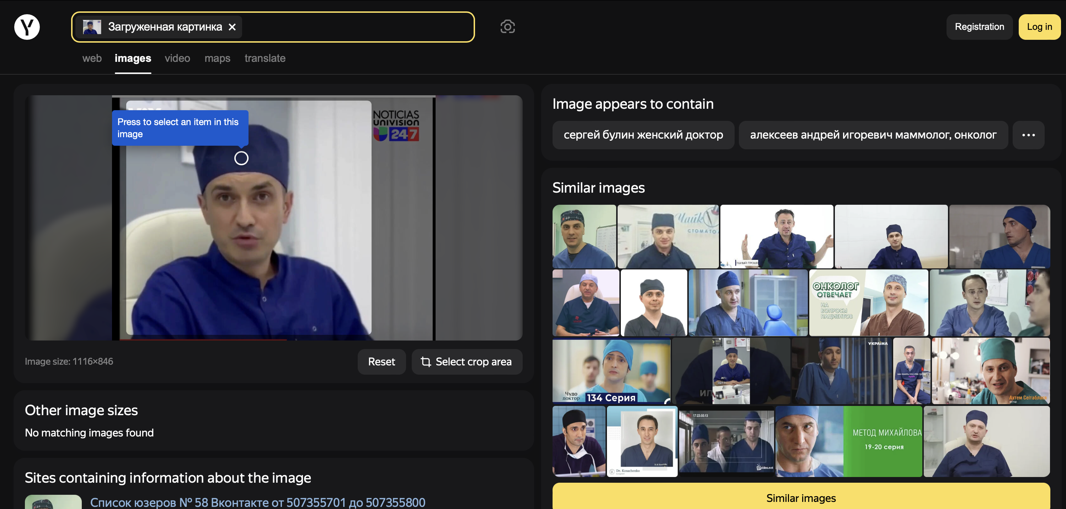Click the uploaded picture thumbnail in search bar
This screenshot has width=1066, height=509.
pos(92,27)
